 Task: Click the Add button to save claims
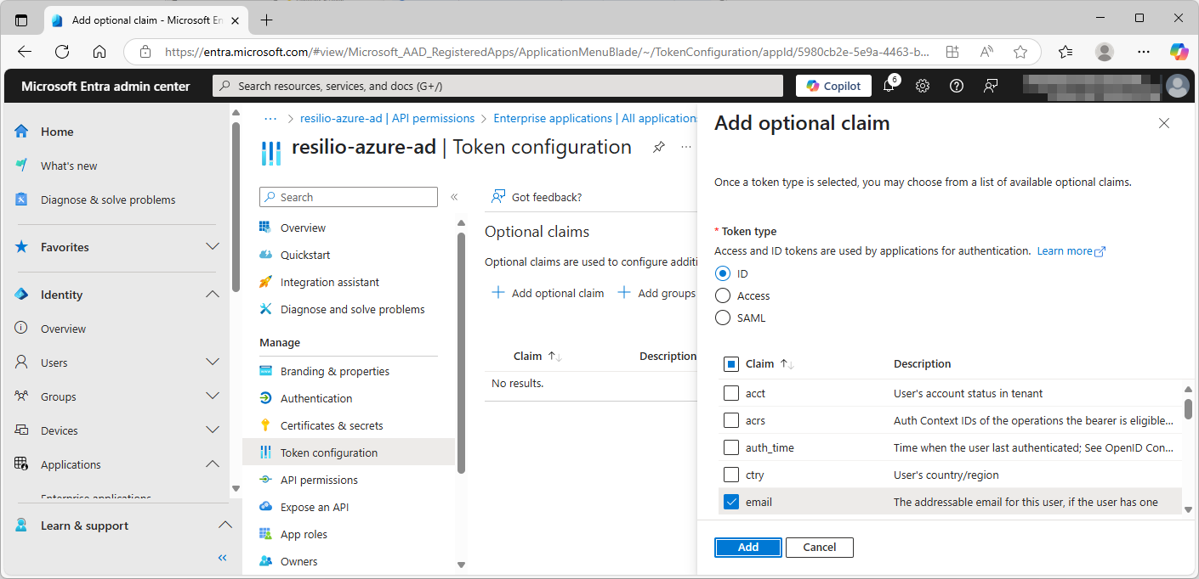[747, 547]
